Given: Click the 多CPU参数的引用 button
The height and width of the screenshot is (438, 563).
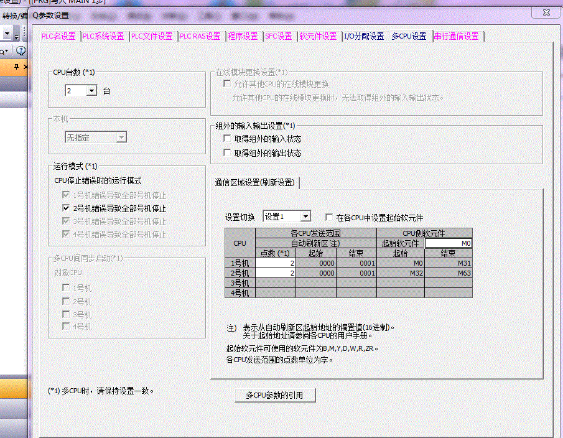Looking at the screenshot, I should point(274,395).
